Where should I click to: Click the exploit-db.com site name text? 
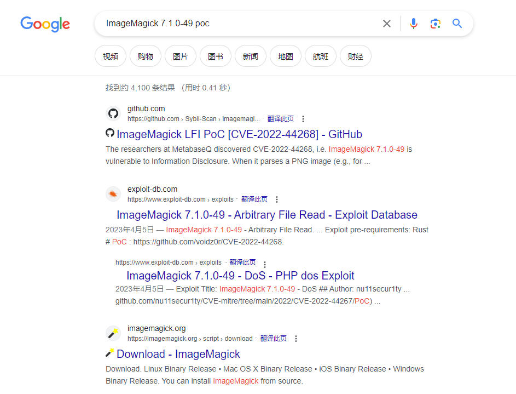click(x=152, y=189)
